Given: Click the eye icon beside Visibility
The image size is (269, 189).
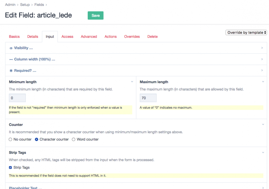Looking at the screenshot, I should click(x=11, y=48).
